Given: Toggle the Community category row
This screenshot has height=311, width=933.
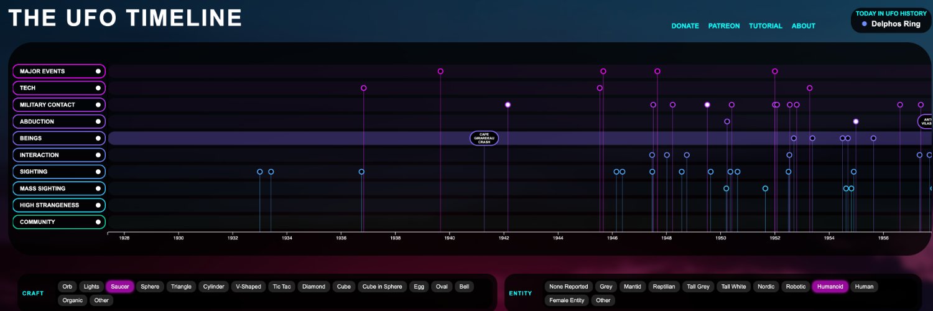Looking at the screenshot, I should click(59, 222).
